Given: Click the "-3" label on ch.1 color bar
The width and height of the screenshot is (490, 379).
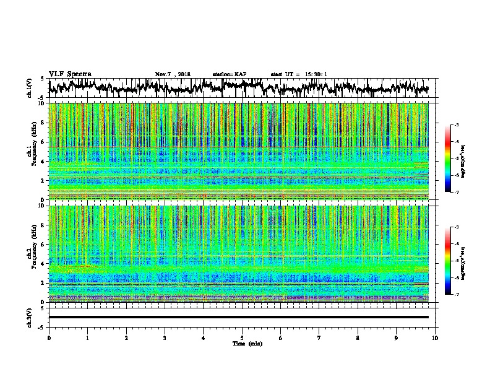Looking at the screenshot, I should click(x=456, y=124).
